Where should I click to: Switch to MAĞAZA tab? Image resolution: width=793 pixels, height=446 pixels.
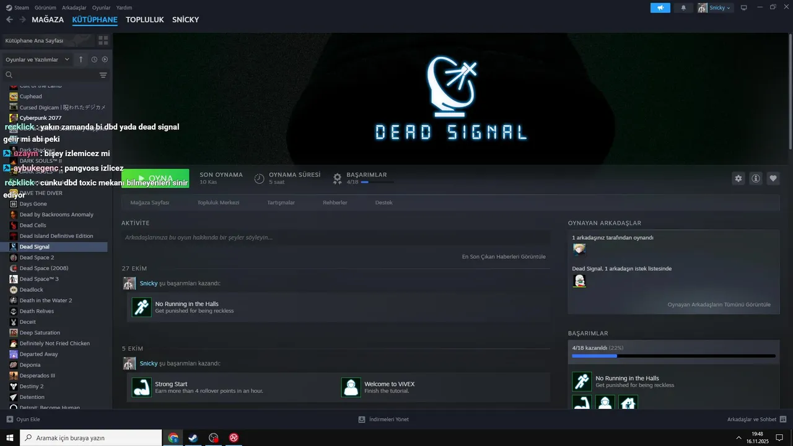tap(48, 20)
